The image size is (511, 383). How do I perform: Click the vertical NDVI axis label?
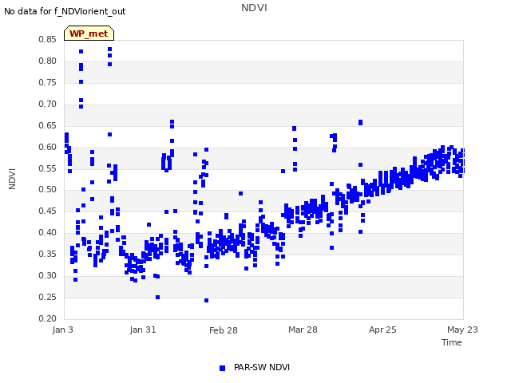click(x=12, y=179)
